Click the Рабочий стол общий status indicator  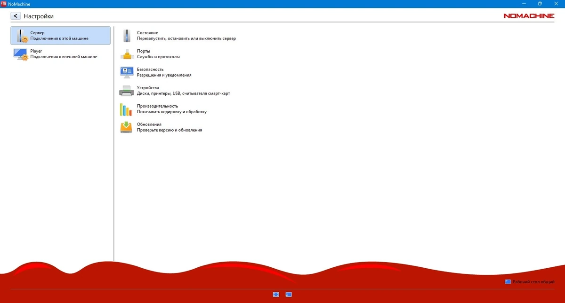(x=529, y=282)
